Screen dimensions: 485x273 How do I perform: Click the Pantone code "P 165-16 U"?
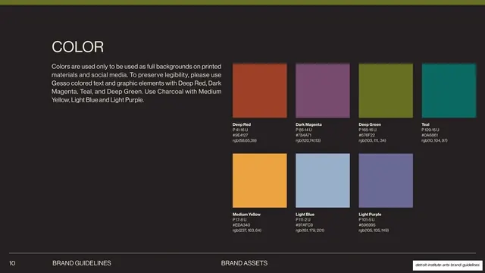click(368, 130)
